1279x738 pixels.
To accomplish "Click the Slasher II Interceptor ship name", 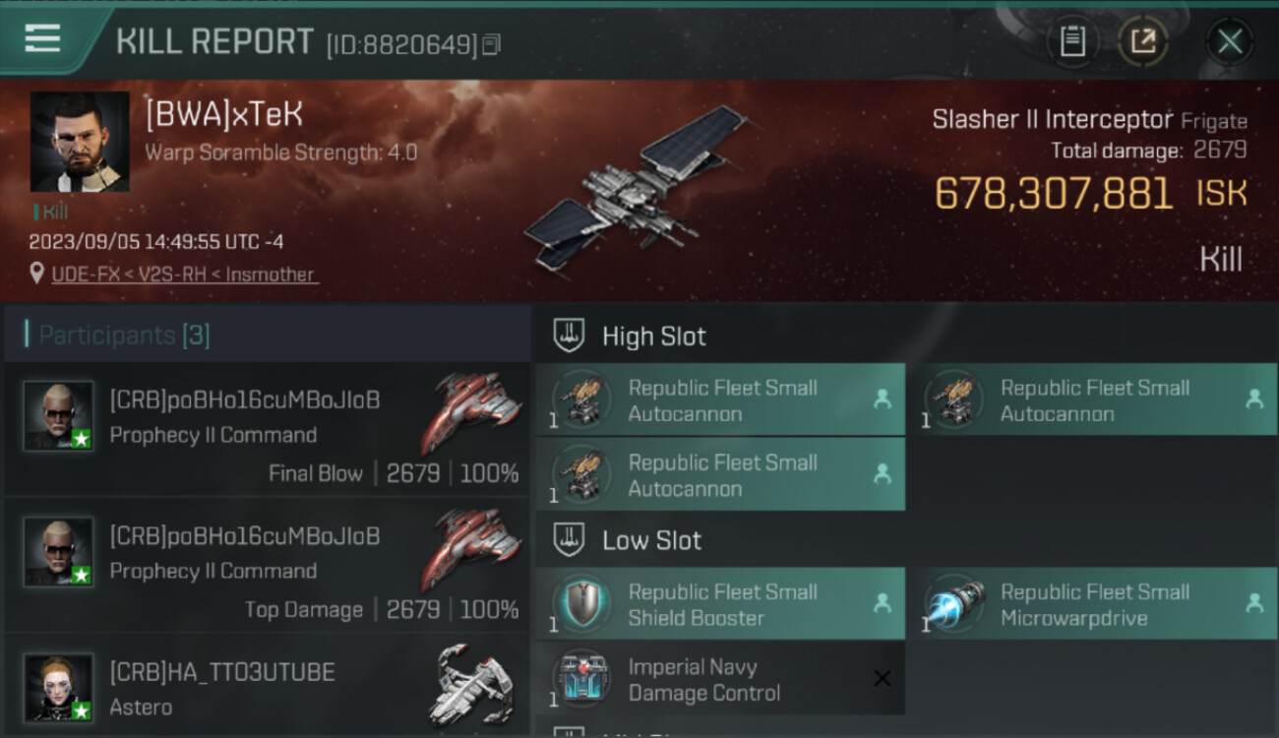I will (1053, 120).
